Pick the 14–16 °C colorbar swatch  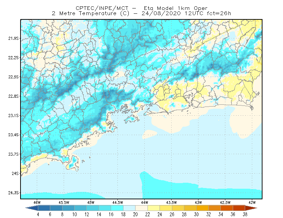click(105, 208)
